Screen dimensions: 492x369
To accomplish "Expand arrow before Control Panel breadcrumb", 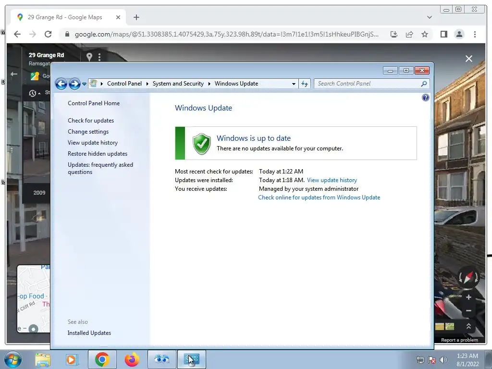I will pos(102,84).
